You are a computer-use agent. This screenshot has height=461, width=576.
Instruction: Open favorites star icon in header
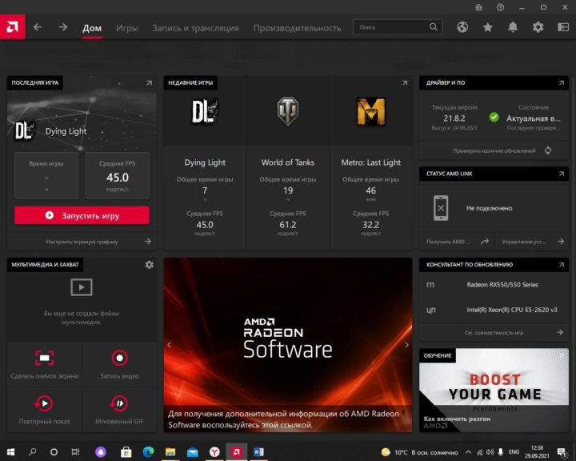(487, 27)
